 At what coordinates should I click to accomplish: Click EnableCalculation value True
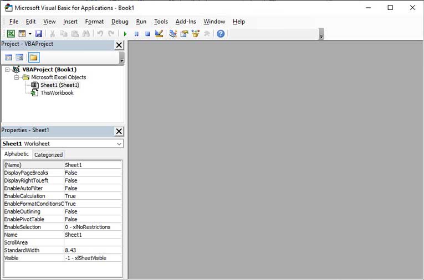point(93,196)
